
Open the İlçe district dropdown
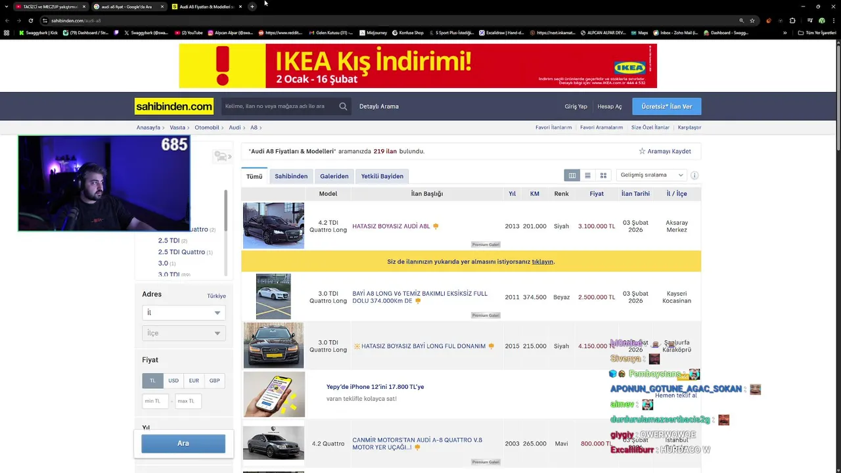click(184, 333)
